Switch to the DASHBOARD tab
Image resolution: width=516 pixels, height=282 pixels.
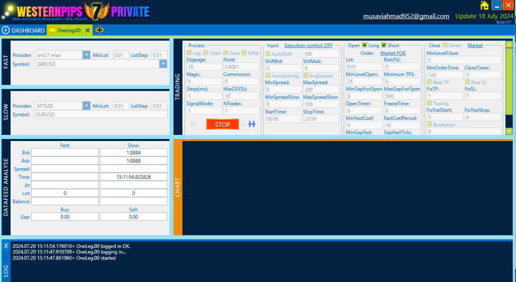coord(23,30)
